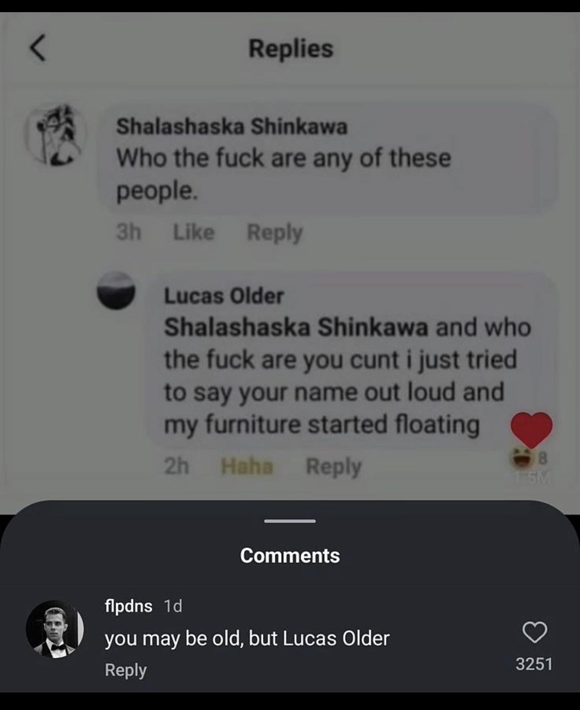Toggle the Haha reaction on Lucas Older's reply
The width and height of the screenshot is (580, 710).
(247, 466)
